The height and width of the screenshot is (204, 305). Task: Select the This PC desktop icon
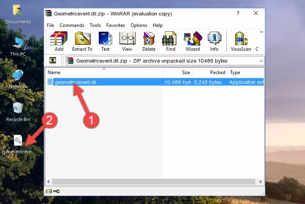click(18, 47)
